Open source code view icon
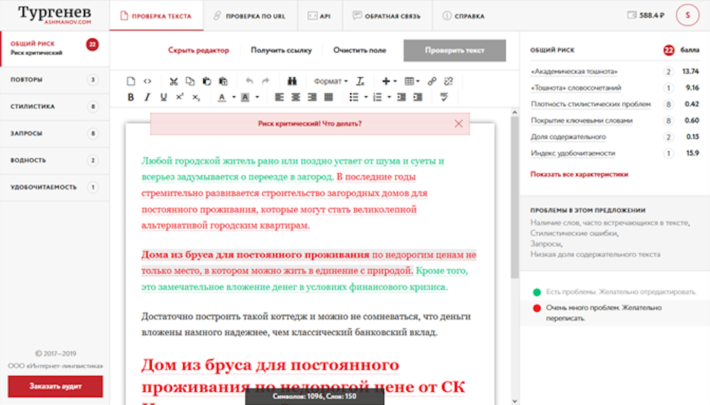This screenshot has height=405, width=710. (147, 82)
